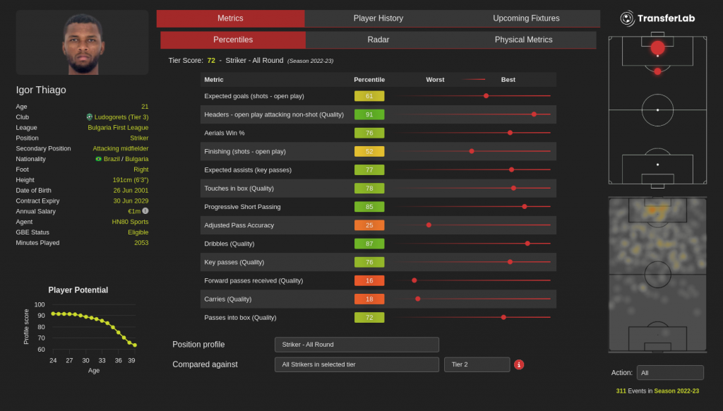This screenshot has width=723, height=411.
Task: Click the large red event dot on pitch
Action: coord(657,48)
